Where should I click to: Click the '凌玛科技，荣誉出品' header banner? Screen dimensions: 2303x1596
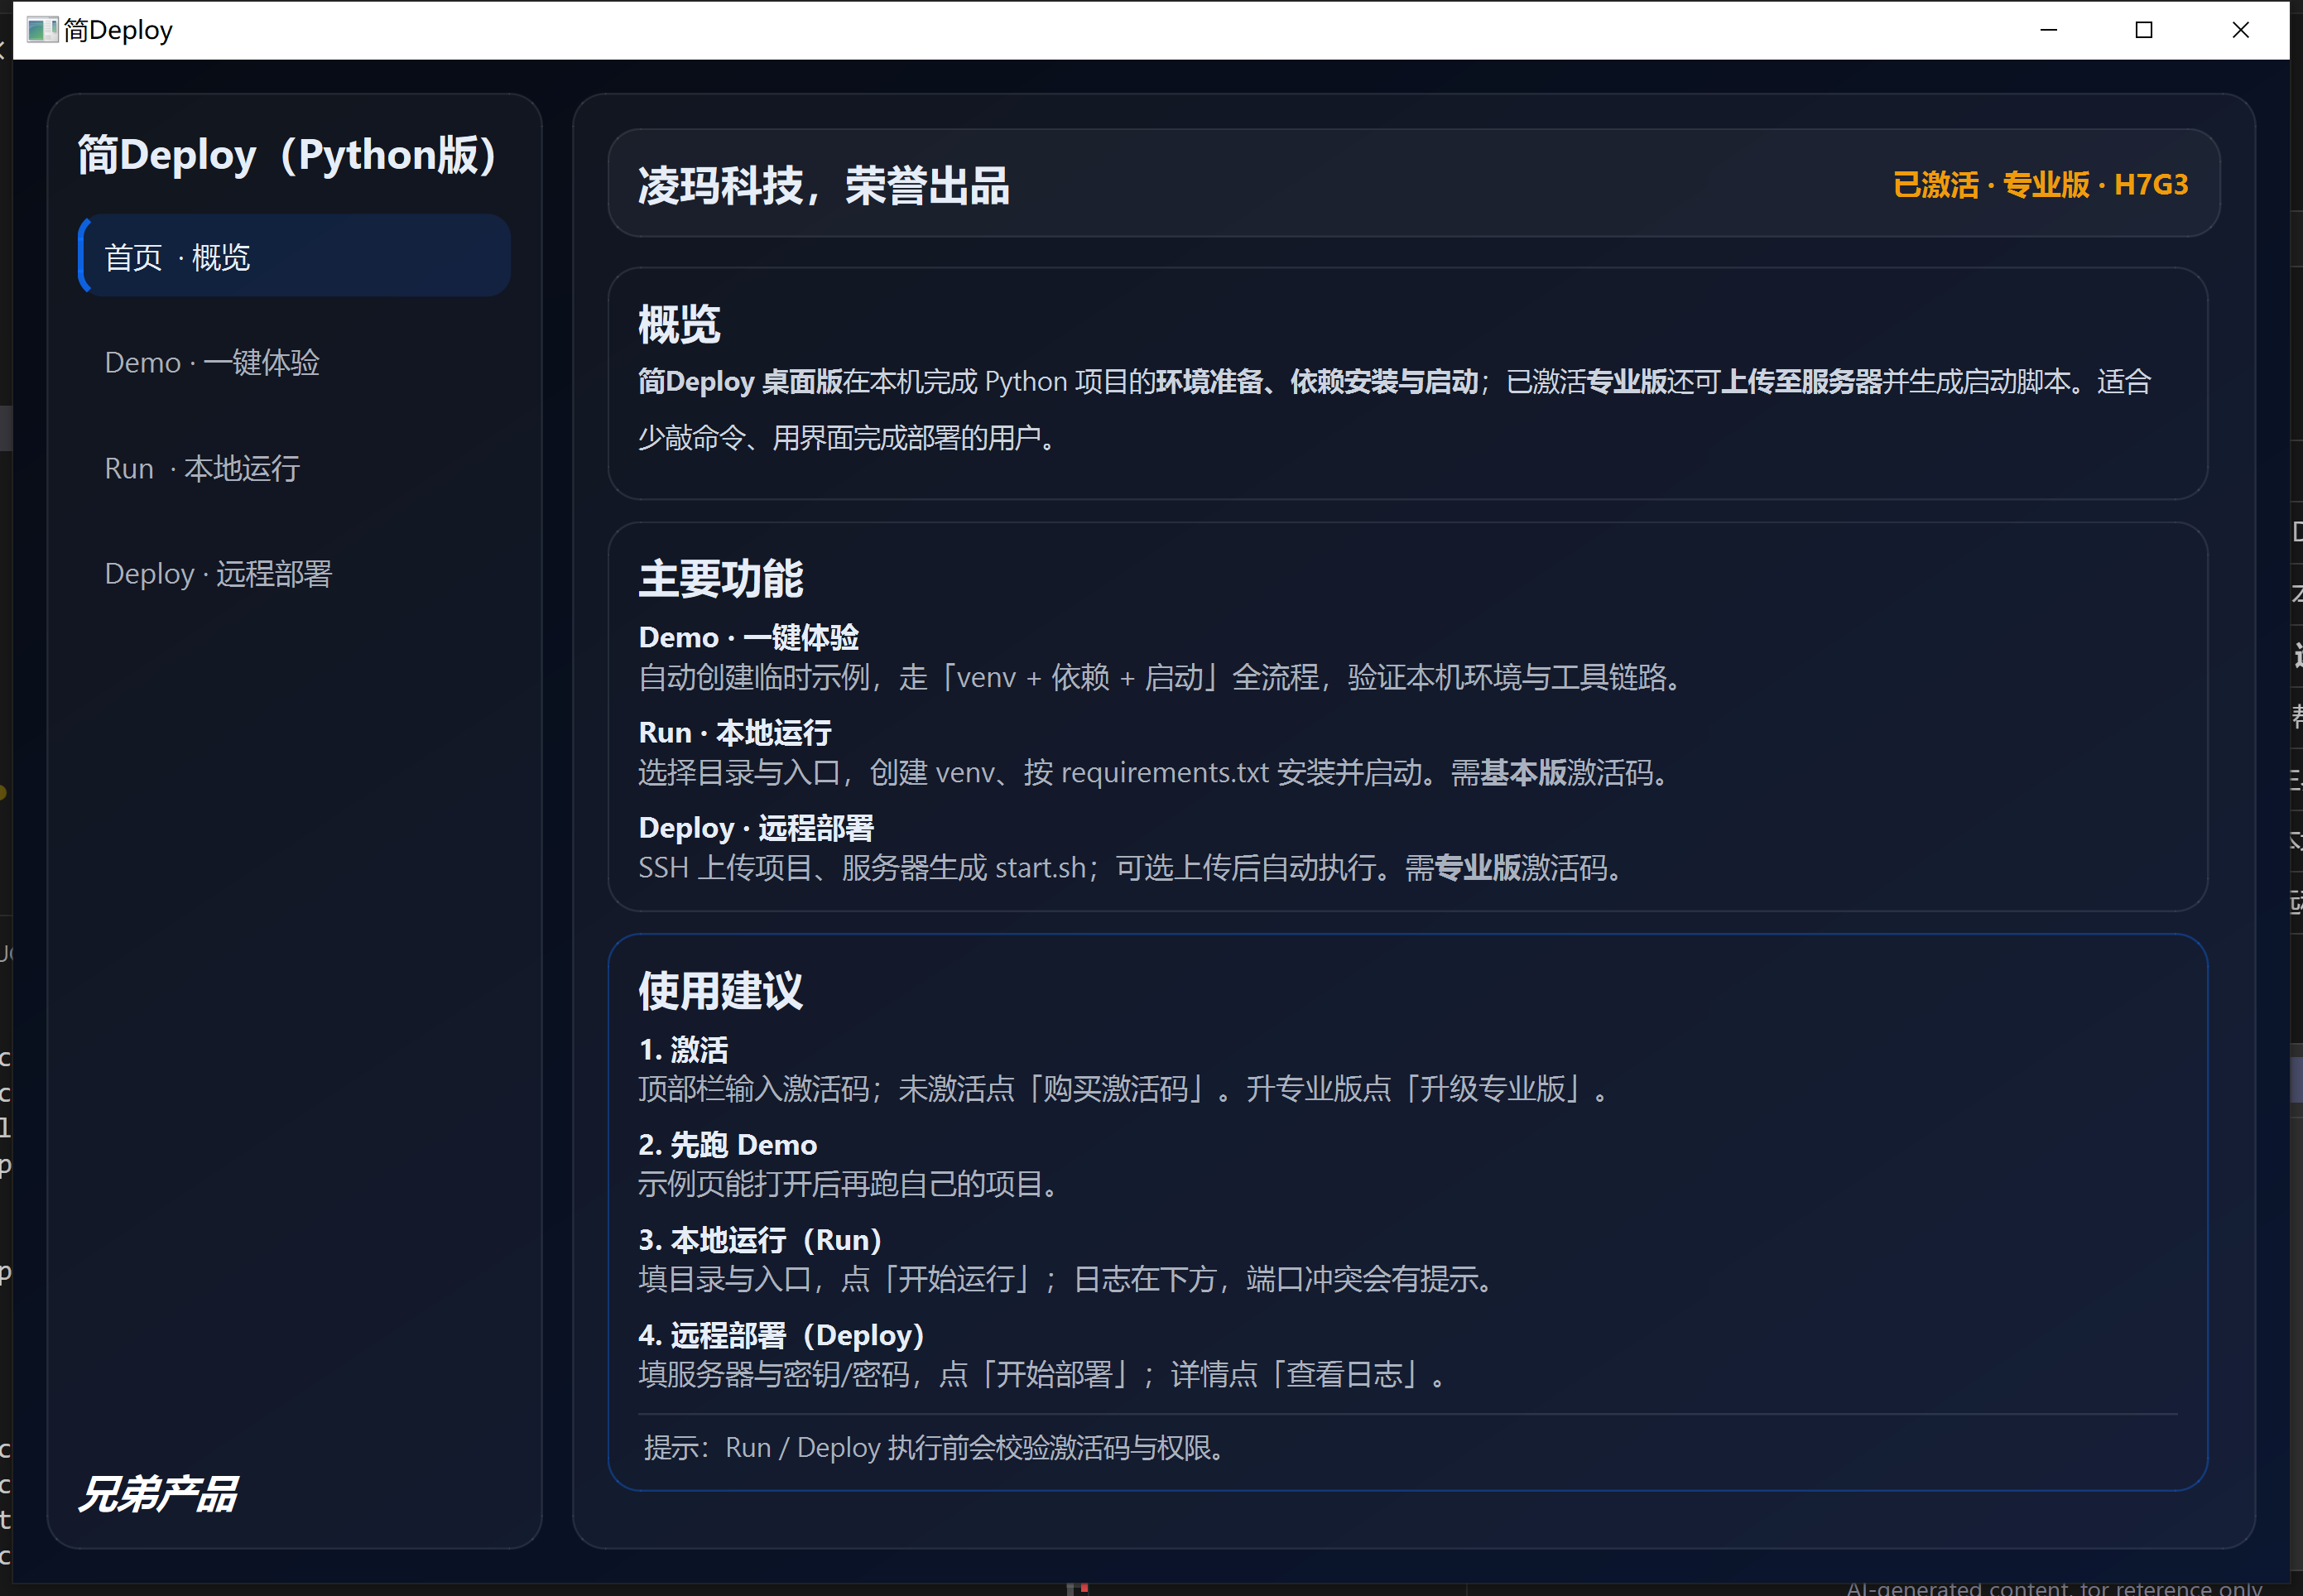click(824, 186)
